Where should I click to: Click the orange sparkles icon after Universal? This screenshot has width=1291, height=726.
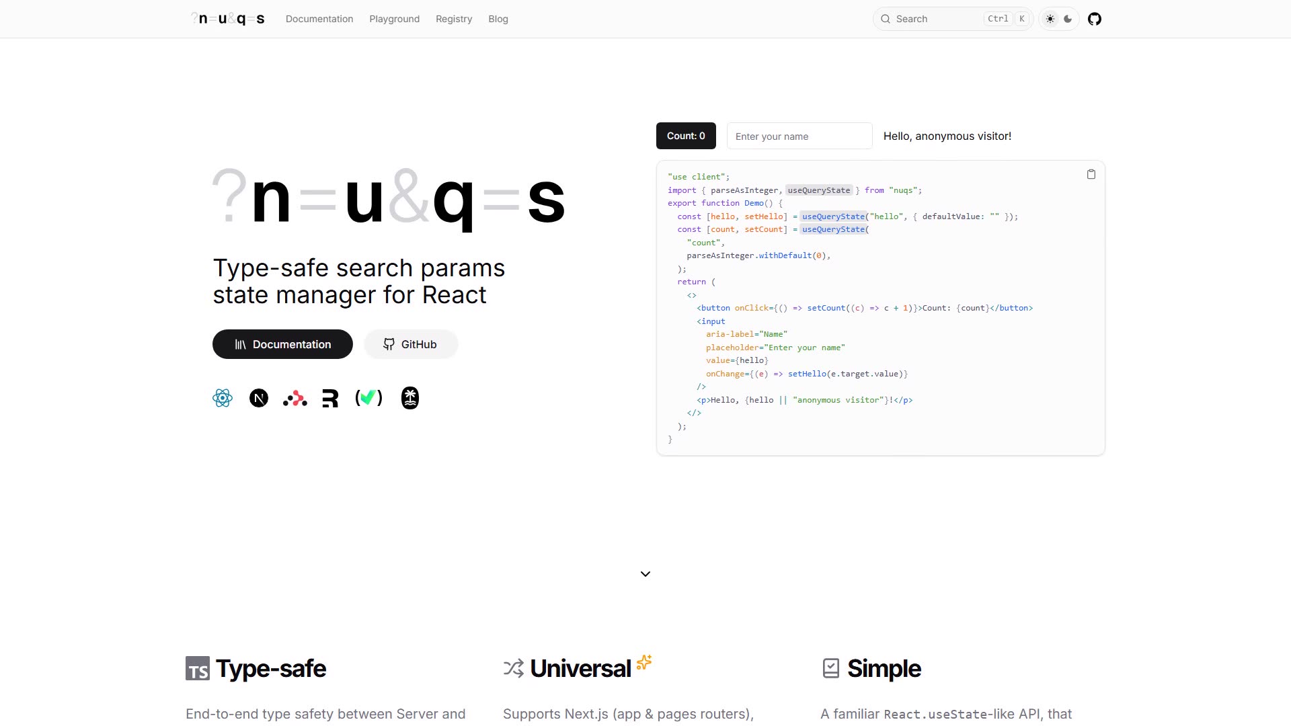coord(644,662)
